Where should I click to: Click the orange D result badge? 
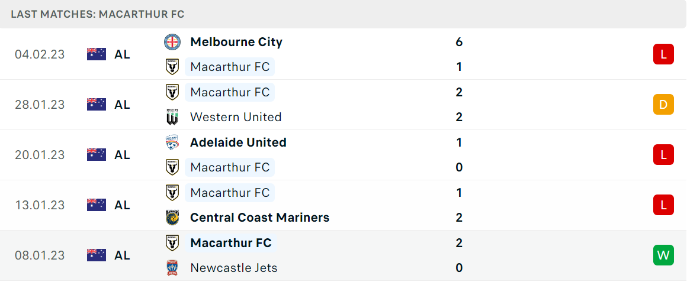pos(663,105)
